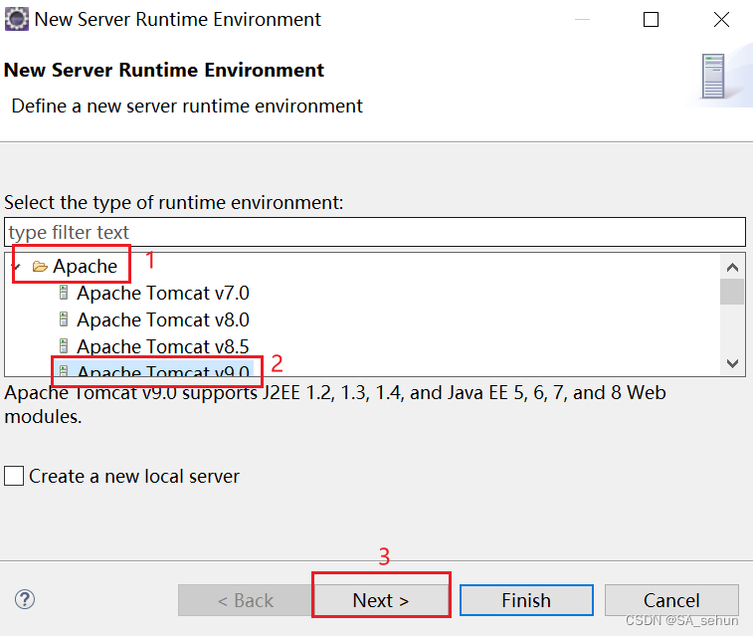The image size is (753, 636).
Task: Select the Apache Tomcat v8.5 runtime entry
Action: (162, 347)
